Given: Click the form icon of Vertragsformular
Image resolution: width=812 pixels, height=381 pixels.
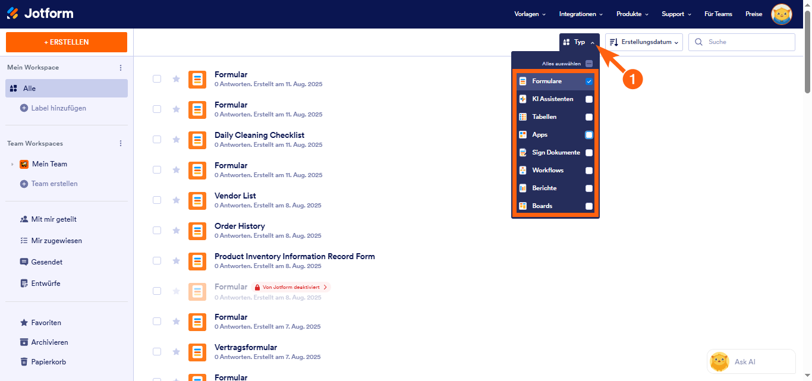Looking at the screenshot, I should click(197, 352).
